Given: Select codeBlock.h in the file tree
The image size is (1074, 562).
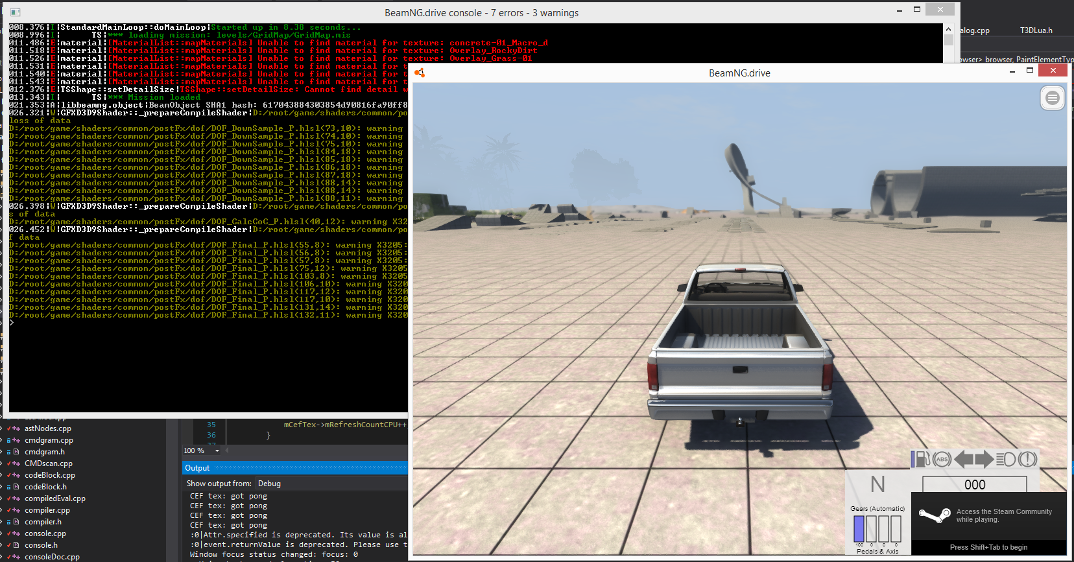Looking at the screenshot, I should [x=46, y=487].
